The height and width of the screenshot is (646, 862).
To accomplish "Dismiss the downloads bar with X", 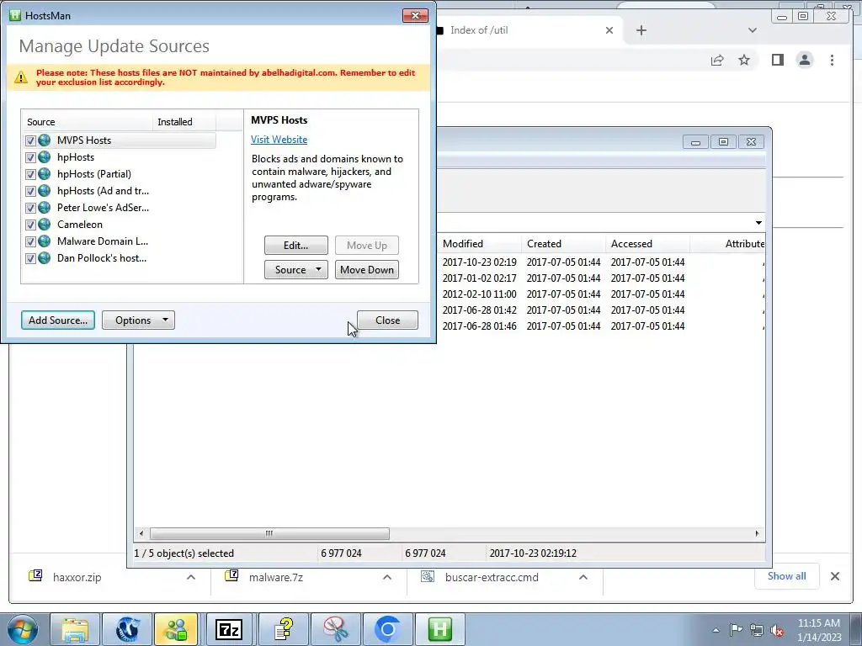I will pos(834,576).
